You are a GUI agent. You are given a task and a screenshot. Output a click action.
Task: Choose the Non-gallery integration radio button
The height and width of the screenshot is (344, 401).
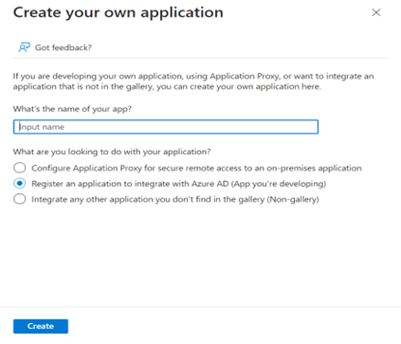click(x=20, y=199)
